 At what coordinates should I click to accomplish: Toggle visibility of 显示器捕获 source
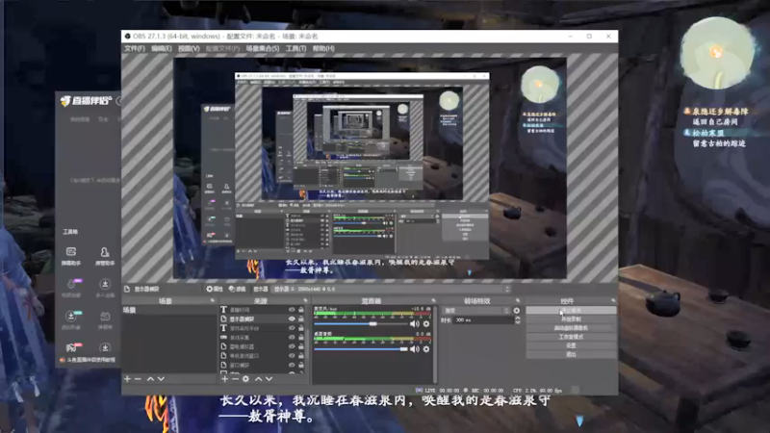292,319
